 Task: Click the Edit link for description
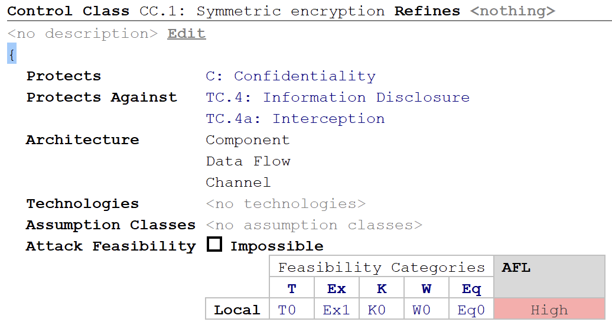pyautogui.click(x=187, y=34)
